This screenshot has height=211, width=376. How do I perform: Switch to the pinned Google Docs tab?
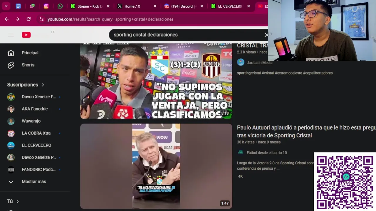click(x=18, y=6)
